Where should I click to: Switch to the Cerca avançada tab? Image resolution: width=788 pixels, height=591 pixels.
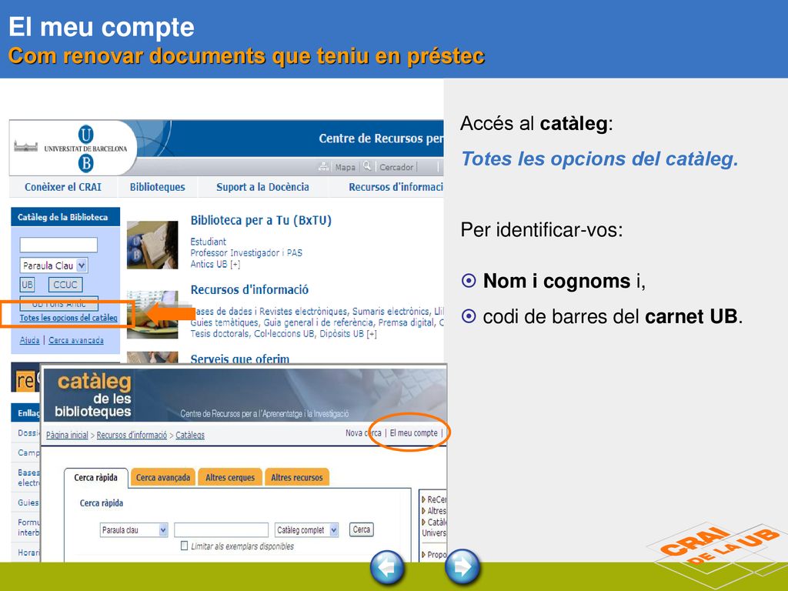tap(163, 477)
